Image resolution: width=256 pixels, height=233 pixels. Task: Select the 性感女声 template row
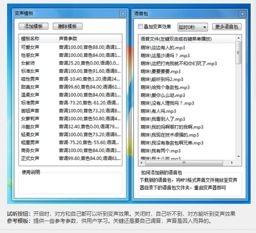pos(70,55)
